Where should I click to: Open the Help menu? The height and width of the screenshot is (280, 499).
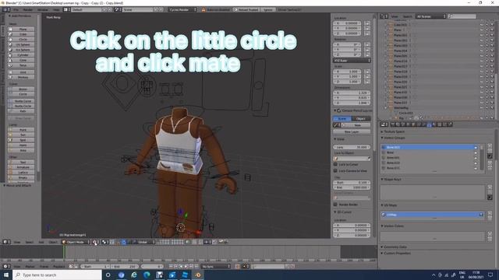coord(56,9)
